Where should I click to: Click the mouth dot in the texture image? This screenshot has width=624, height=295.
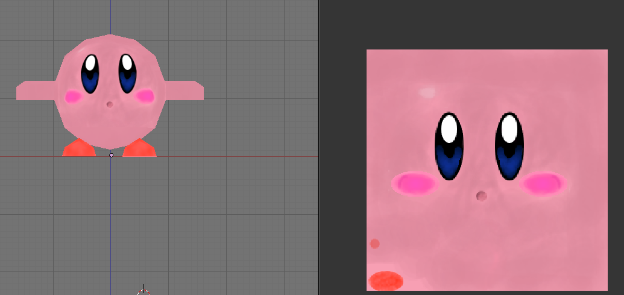(x=482, y=196)
